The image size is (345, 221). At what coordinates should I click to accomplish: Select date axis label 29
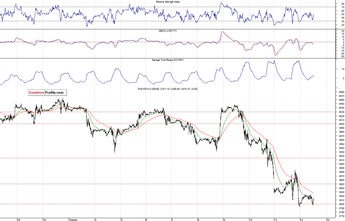19,219
